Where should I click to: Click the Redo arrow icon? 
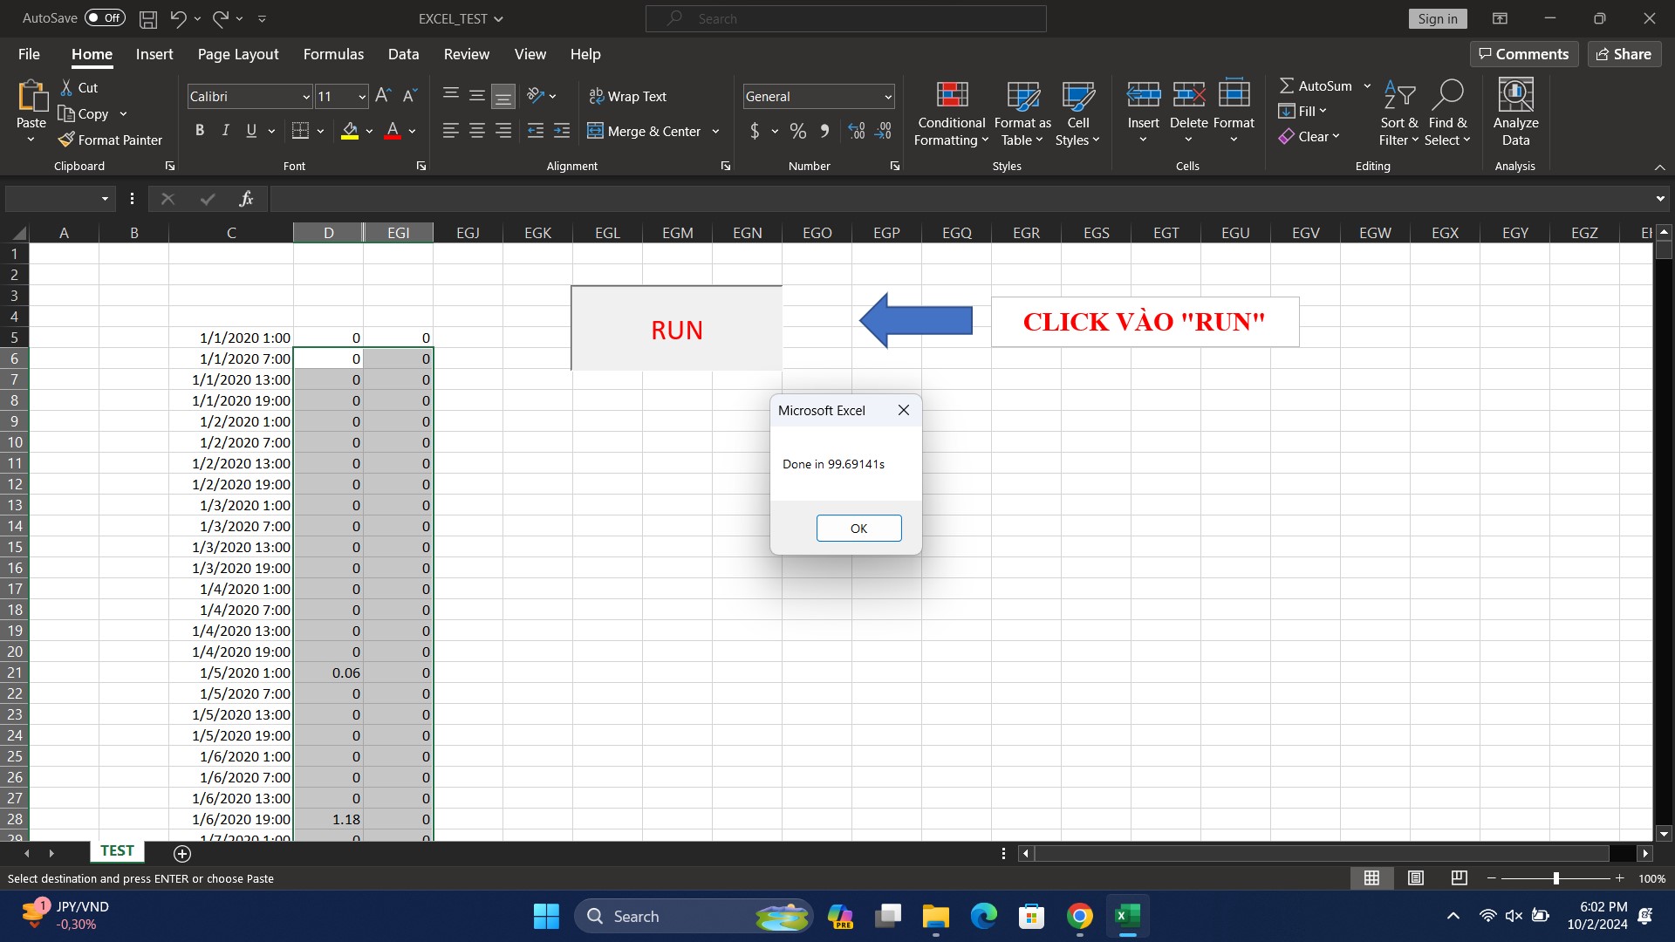(x=221, y=18)
